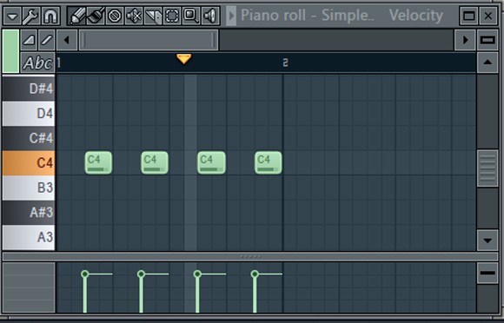
Task: Select the speaker Playback tool
Action: pos(210,16)
